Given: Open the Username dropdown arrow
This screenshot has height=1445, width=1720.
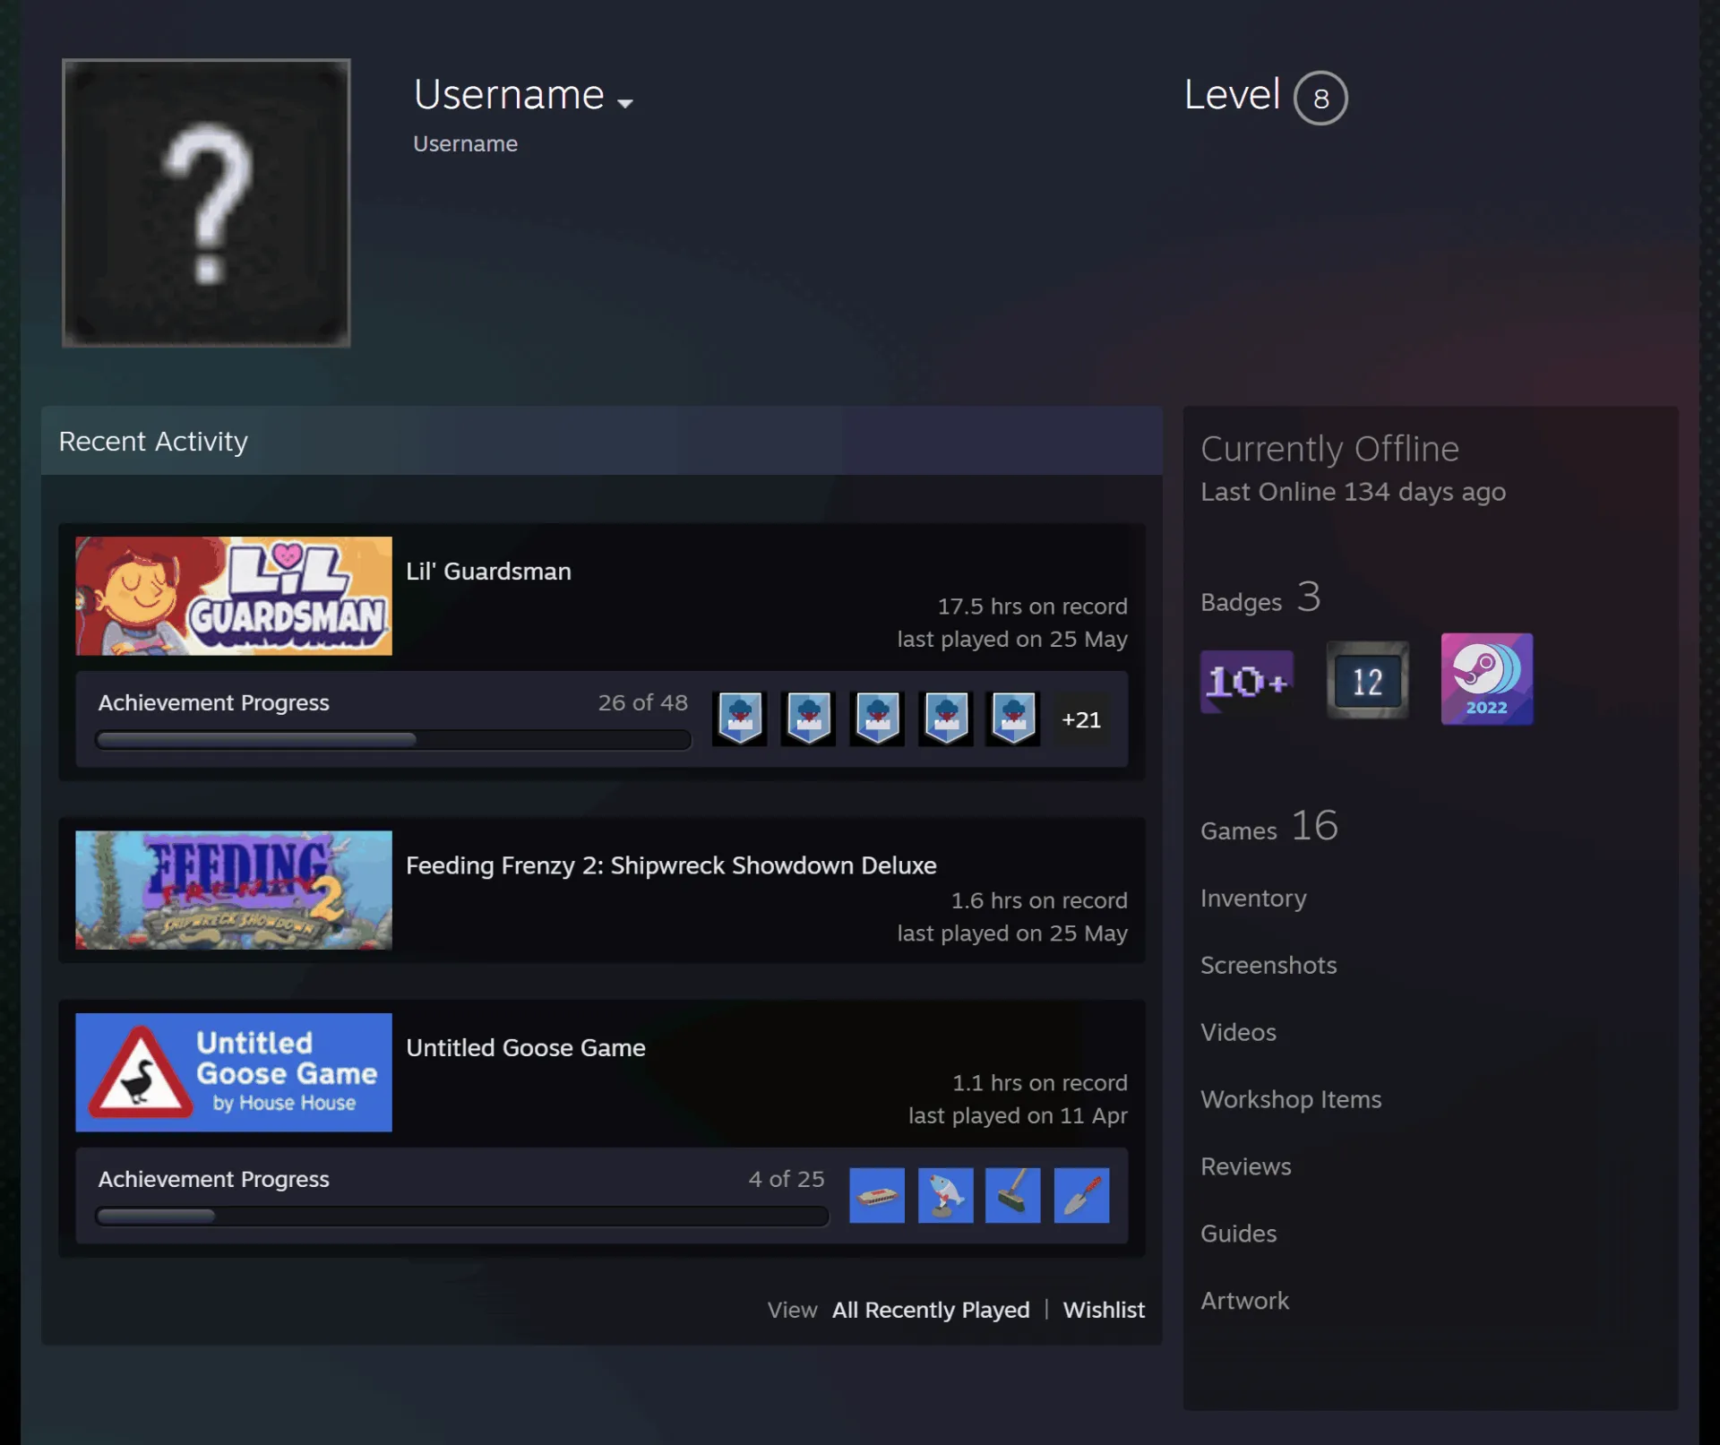Looking at the screenshot, I should [625, 103].
